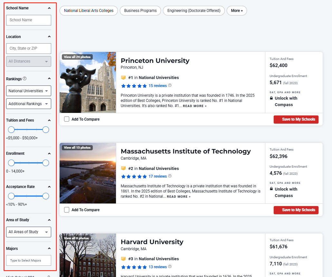Screen dimensions: 332x277
Task: Click Princeton's $62,400 tuition value
Action: point(279,65)
